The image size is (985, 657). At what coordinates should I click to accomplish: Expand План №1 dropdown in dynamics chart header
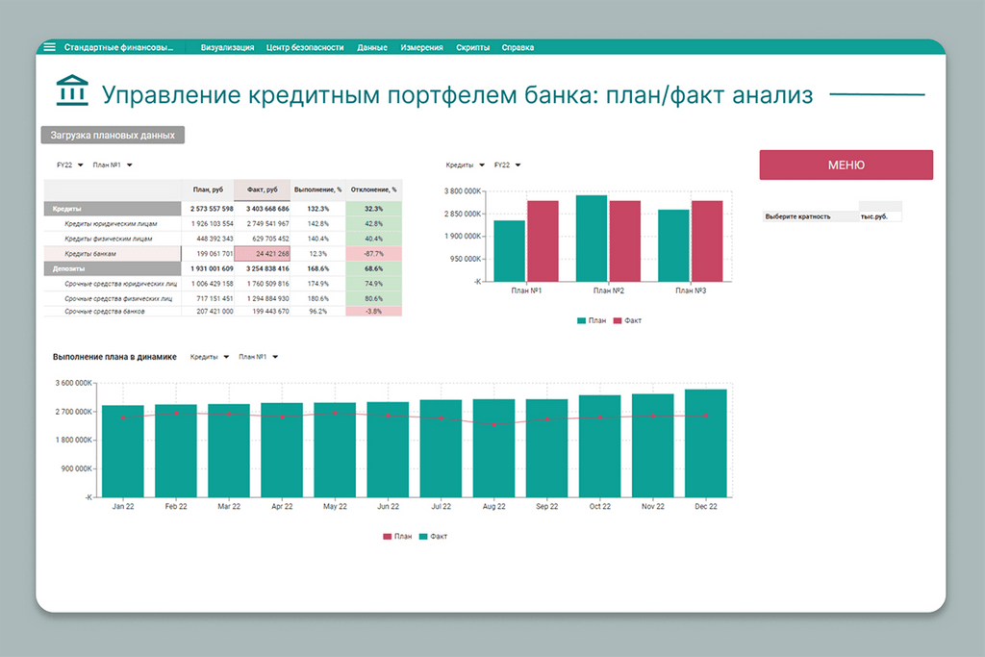[x=259, y=357]
